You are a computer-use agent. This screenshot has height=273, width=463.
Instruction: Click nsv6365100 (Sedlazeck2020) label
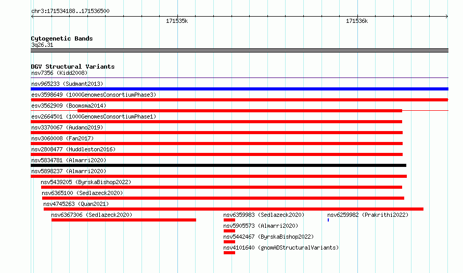point(82,193)
